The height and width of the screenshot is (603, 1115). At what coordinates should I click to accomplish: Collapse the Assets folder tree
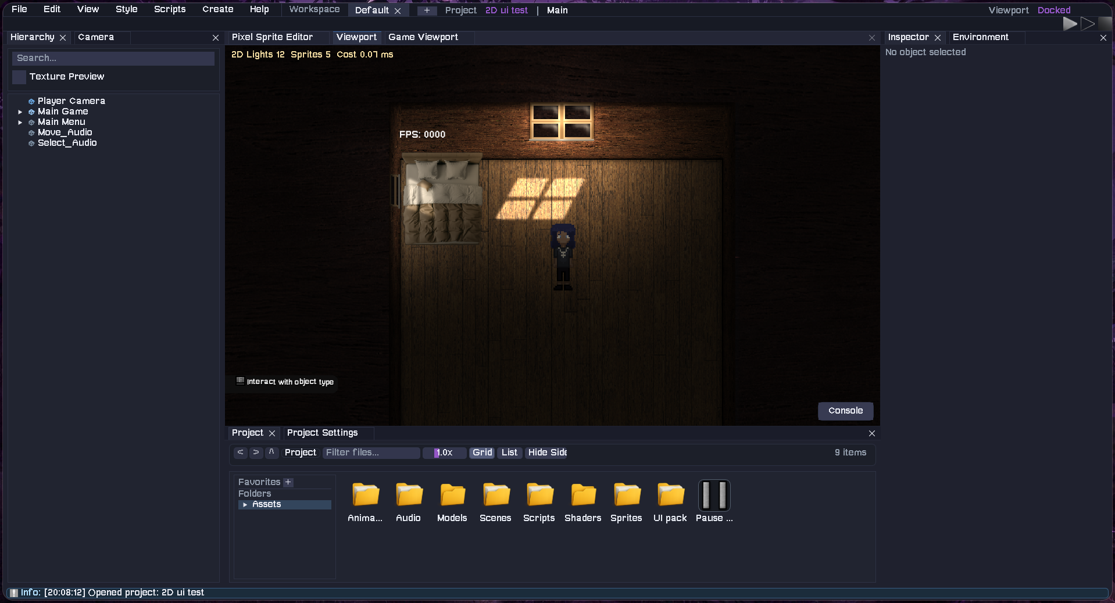click(245, 504)
